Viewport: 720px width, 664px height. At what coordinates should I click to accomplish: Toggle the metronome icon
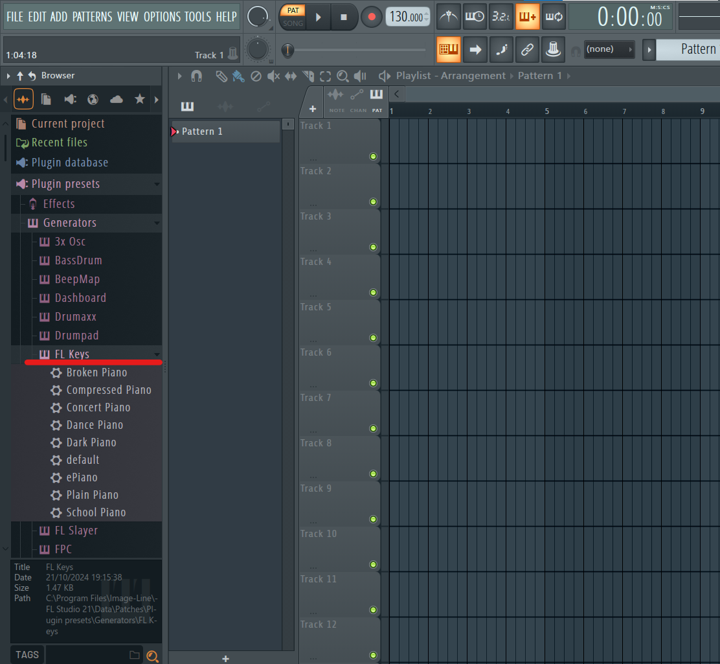click(448, 17)
